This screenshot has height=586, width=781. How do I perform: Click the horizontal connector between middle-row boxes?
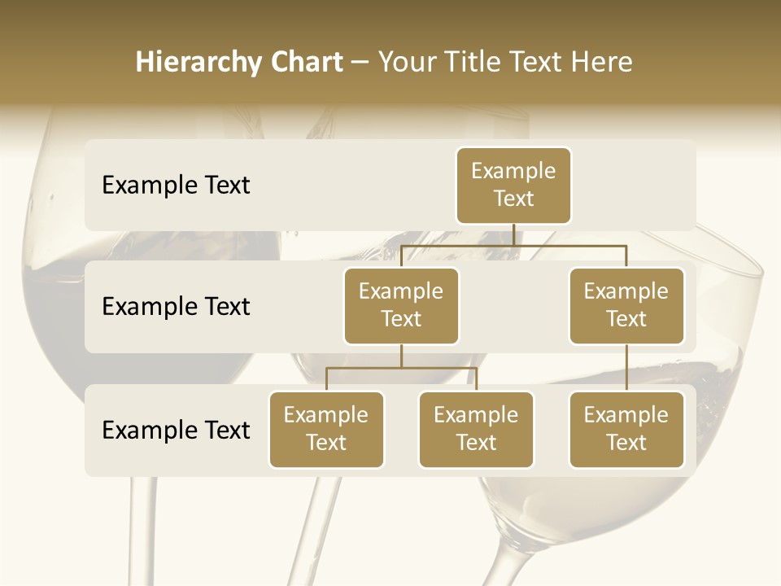point(513,246)
